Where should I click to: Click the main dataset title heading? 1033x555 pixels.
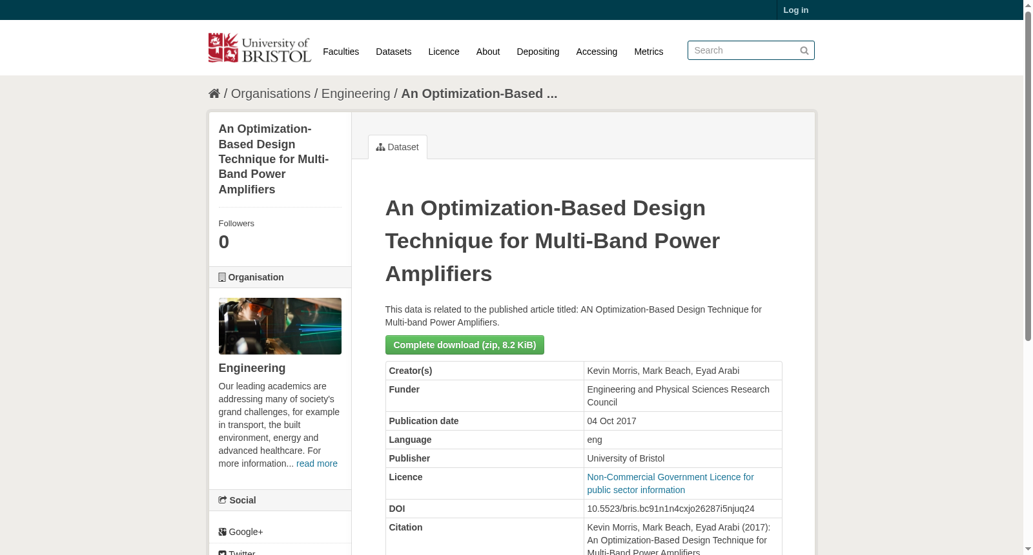pyautogui.click(x=553, y=240)
